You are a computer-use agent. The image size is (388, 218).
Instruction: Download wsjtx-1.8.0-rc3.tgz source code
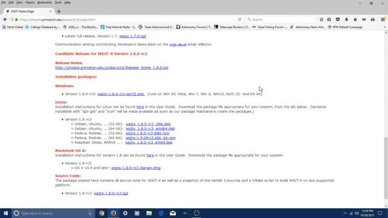[x=111, y=193]
